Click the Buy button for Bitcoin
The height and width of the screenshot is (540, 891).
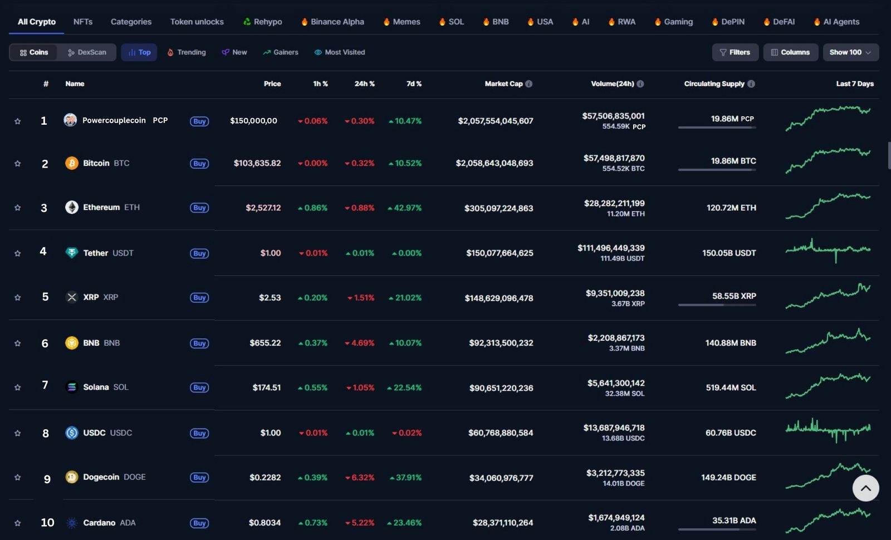click(x=199, y=164)
